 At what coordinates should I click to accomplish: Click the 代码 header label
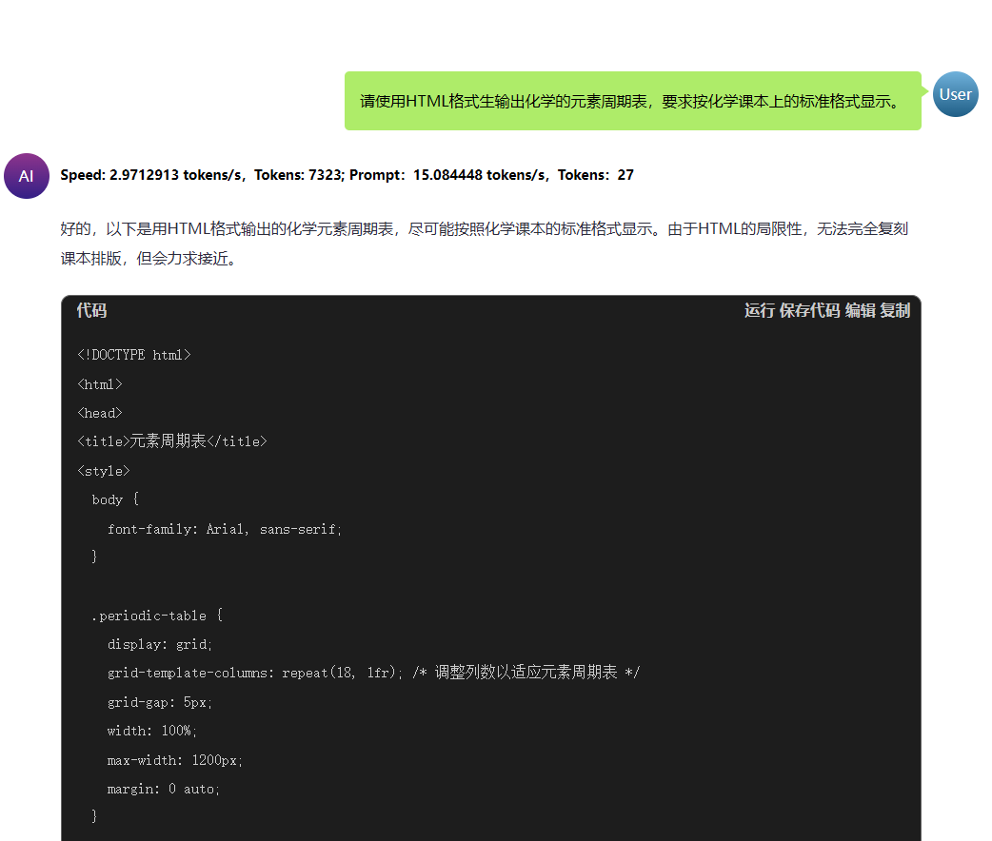click(x=91, y=310)
